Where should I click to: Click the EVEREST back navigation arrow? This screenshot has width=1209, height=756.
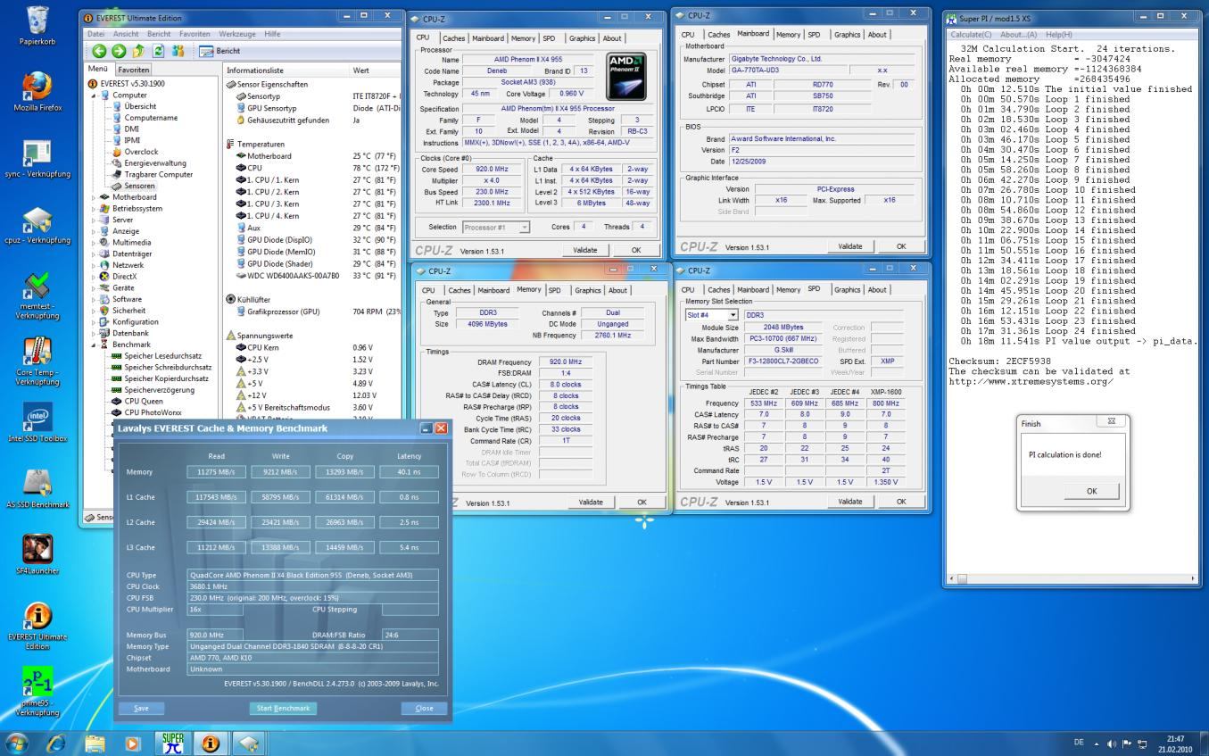point(99,51)
